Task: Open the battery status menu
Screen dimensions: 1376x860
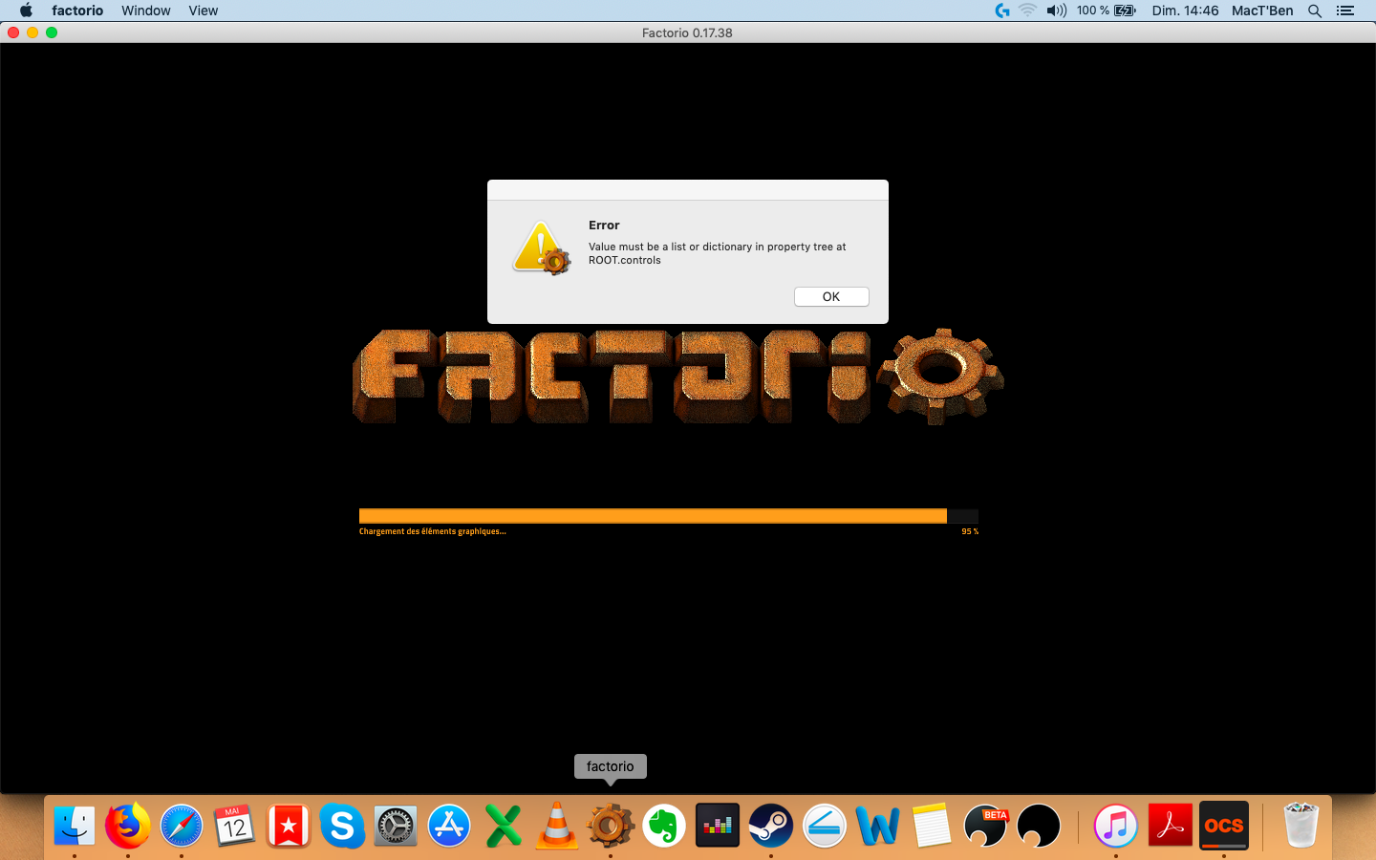Action: coord(1125,11)
